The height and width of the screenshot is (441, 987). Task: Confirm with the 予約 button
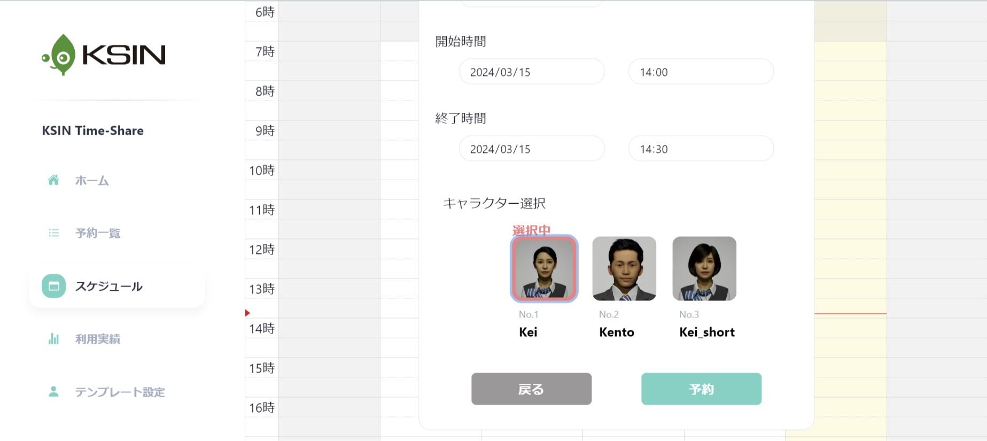(701, 389)
